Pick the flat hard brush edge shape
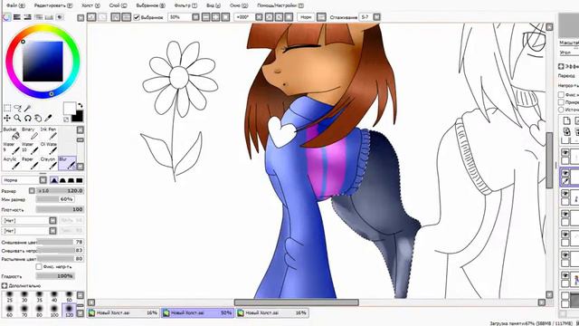579x326 pixels. point(79,180)
